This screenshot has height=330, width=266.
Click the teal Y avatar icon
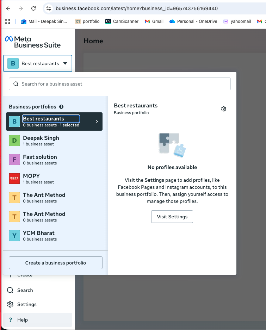[x=14, y=236]
